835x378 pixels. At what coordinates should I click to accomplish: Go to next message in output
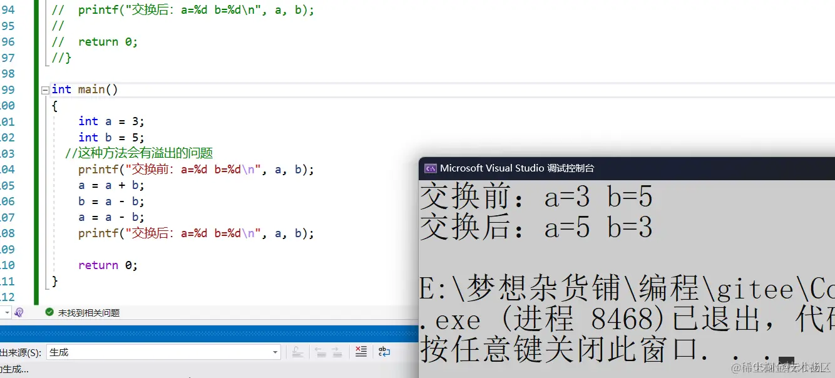[336, 351]
